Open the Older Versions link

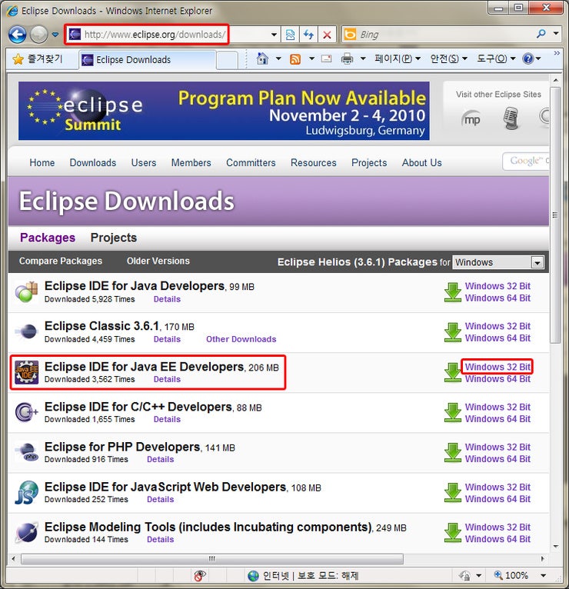(x=158, y=261)
